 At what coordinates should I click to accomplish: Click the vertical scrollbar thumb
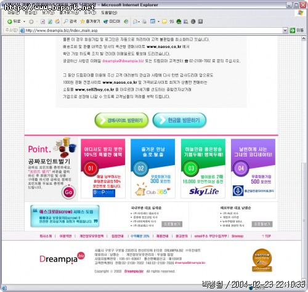click(x=304, y=220)
